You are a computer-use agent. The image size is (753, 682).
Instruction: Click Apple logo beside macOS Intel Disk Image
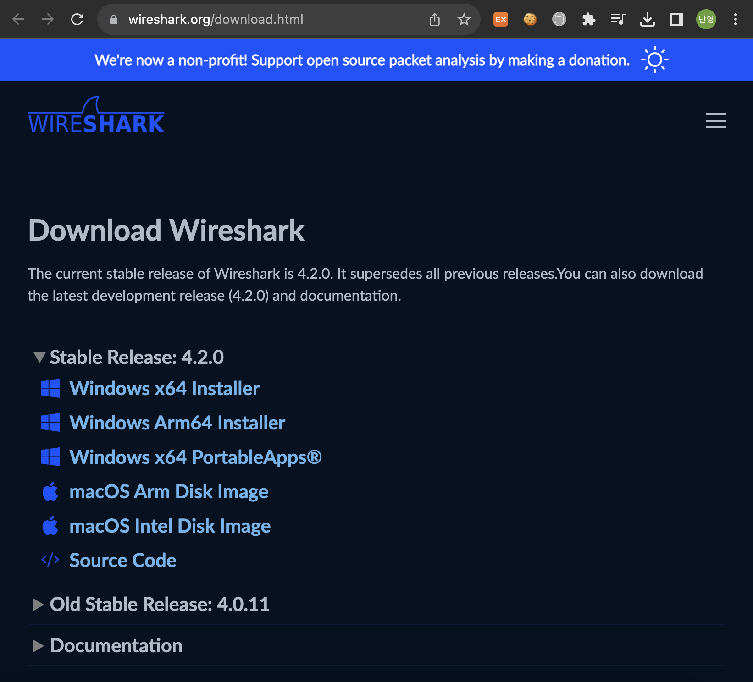pos(50,525)
